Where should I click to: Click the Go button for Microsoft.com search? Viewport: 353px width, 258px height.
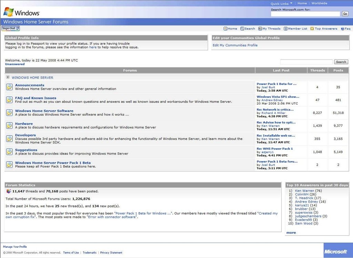pos(345,14)
